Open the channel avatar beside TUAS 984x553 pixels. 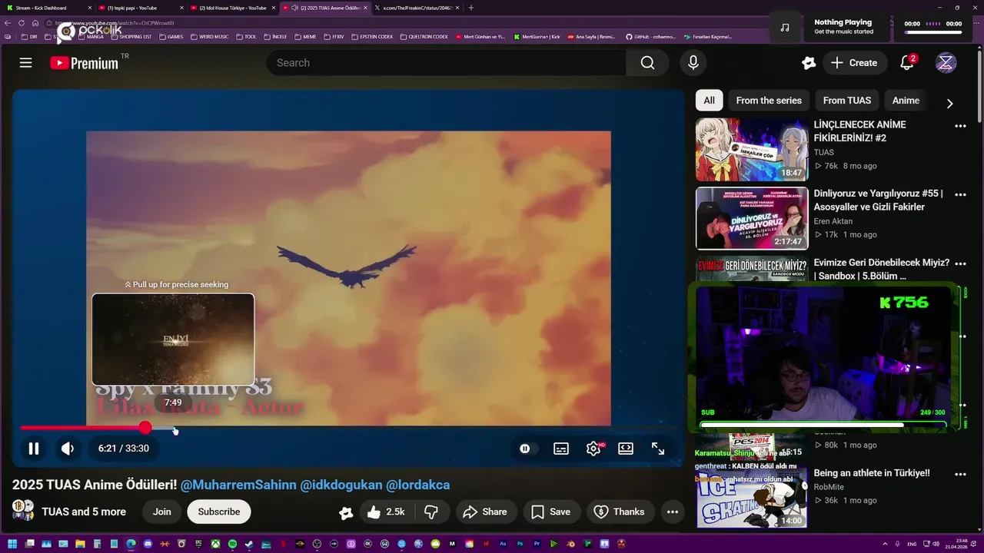coord(23,510)
